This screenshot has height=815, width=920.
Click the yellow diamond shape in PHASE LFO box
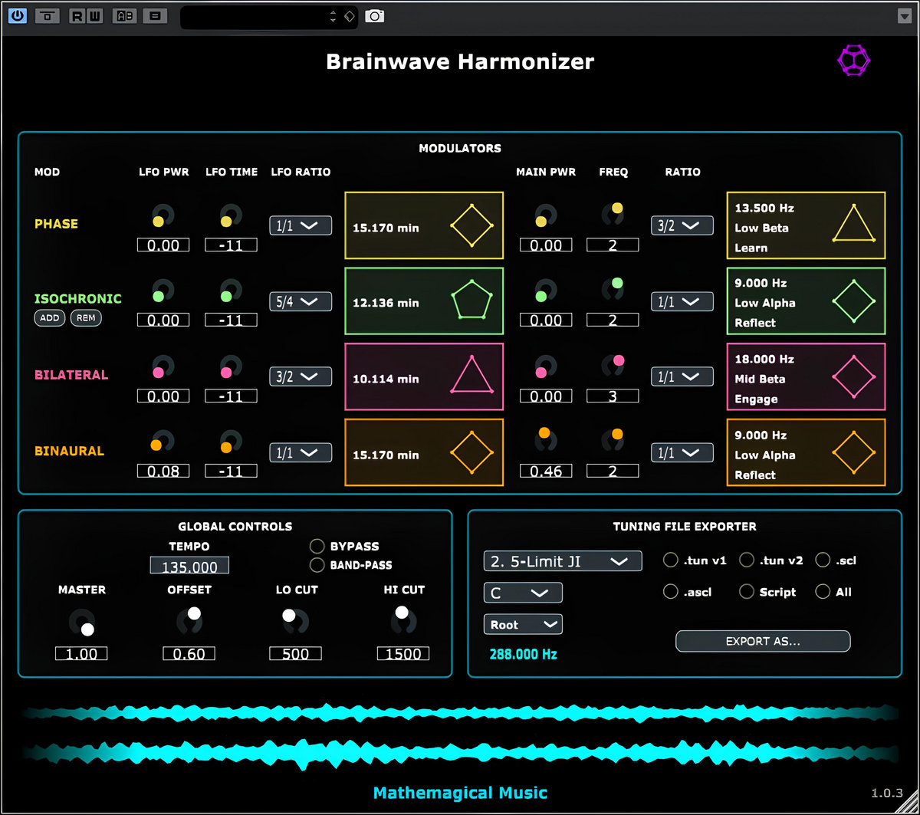(x=472, y=225)
